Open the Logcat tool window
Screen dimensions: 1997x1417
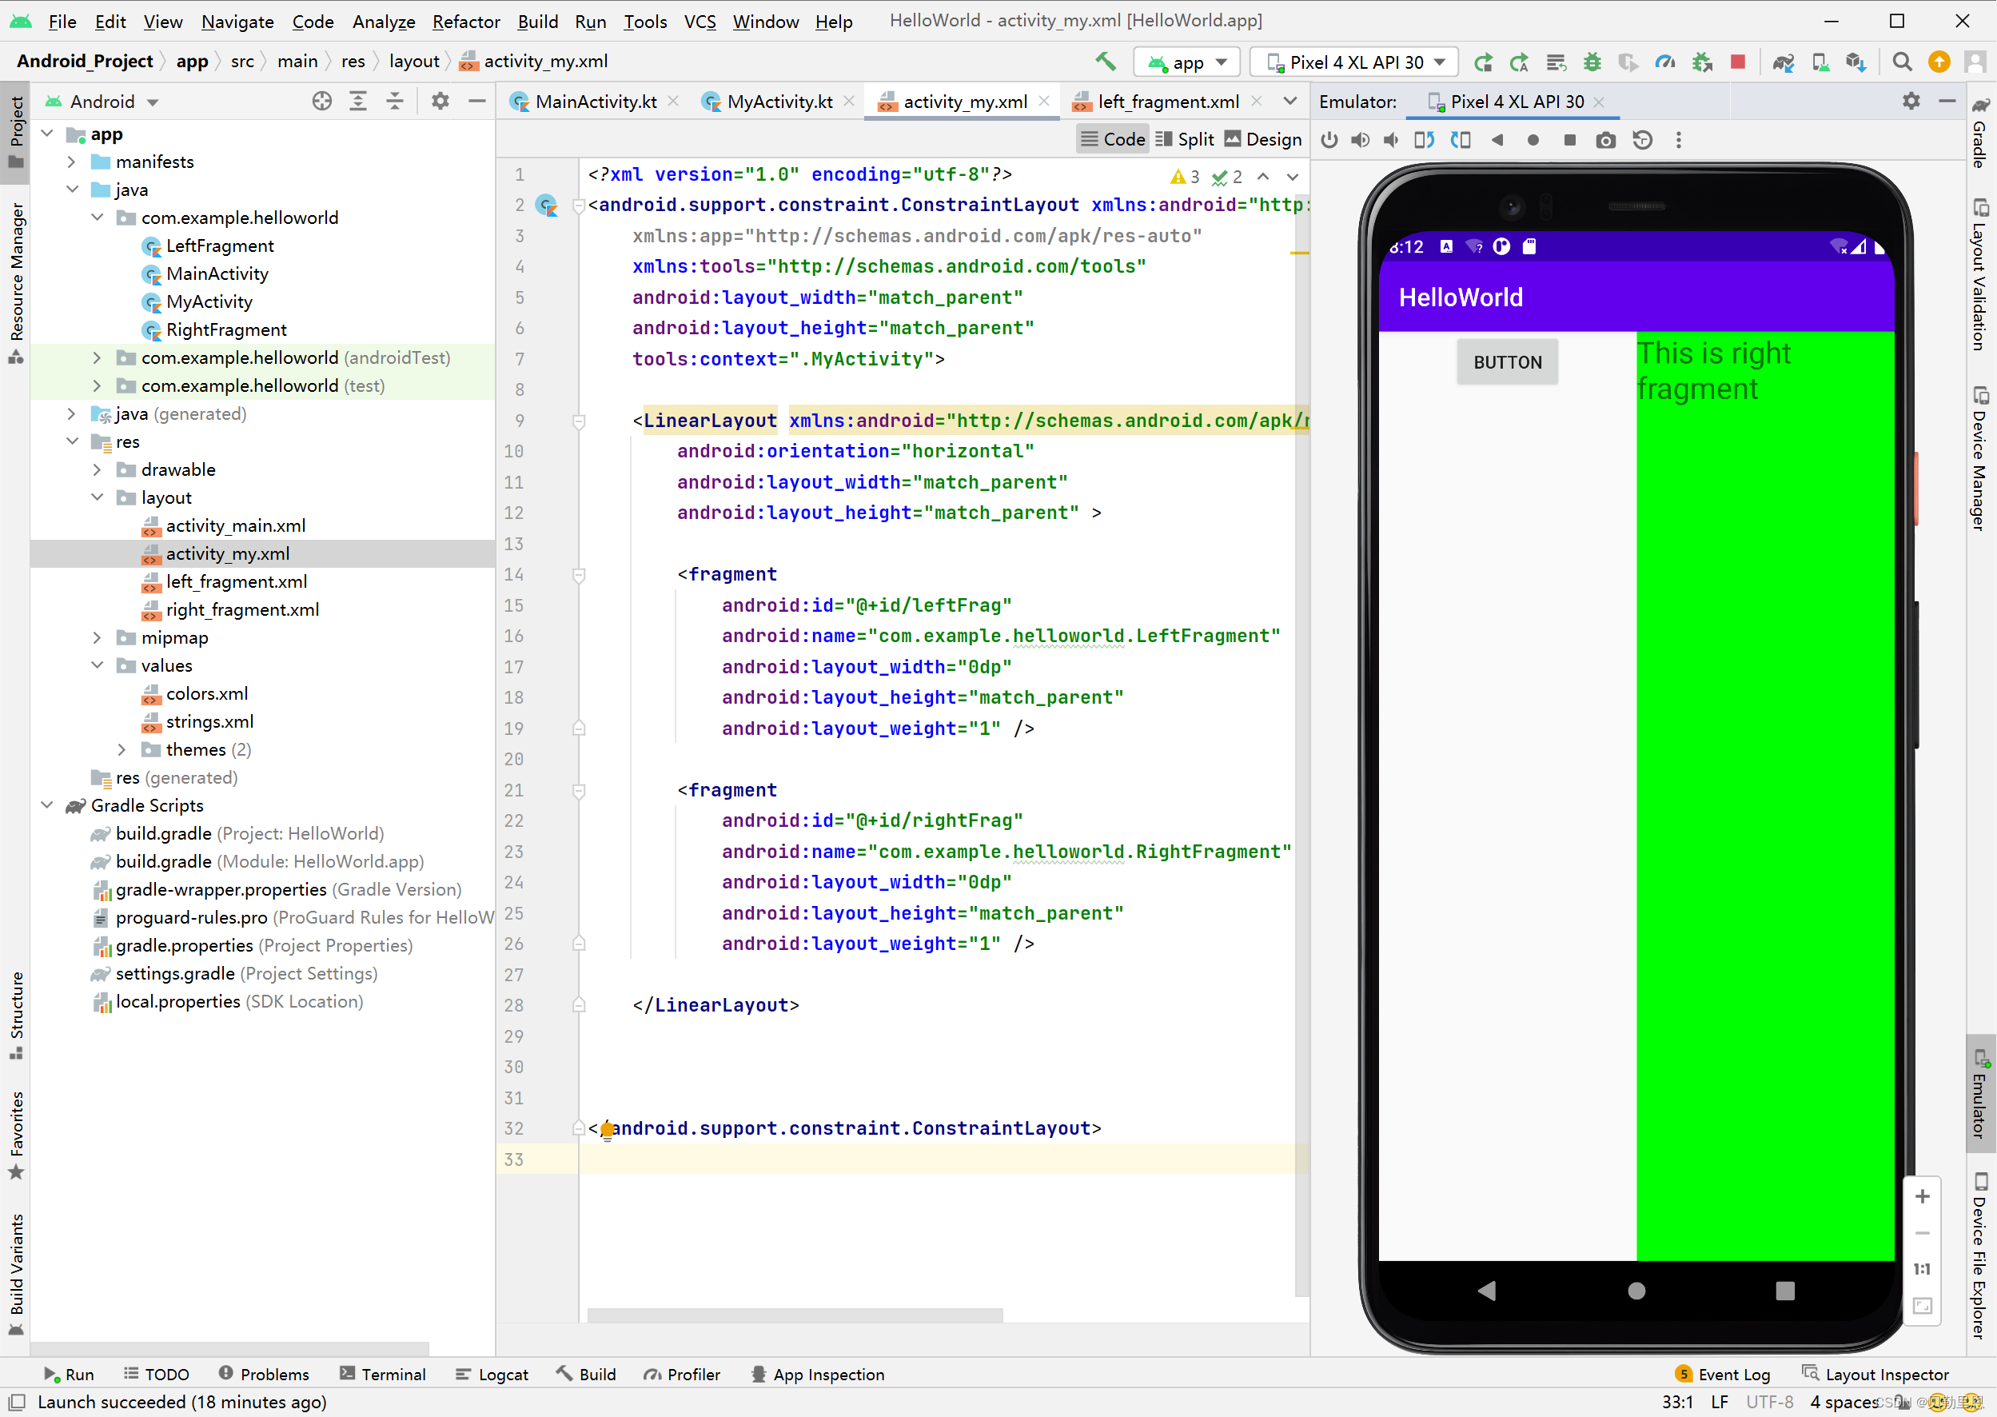[x=492, y=1375]
